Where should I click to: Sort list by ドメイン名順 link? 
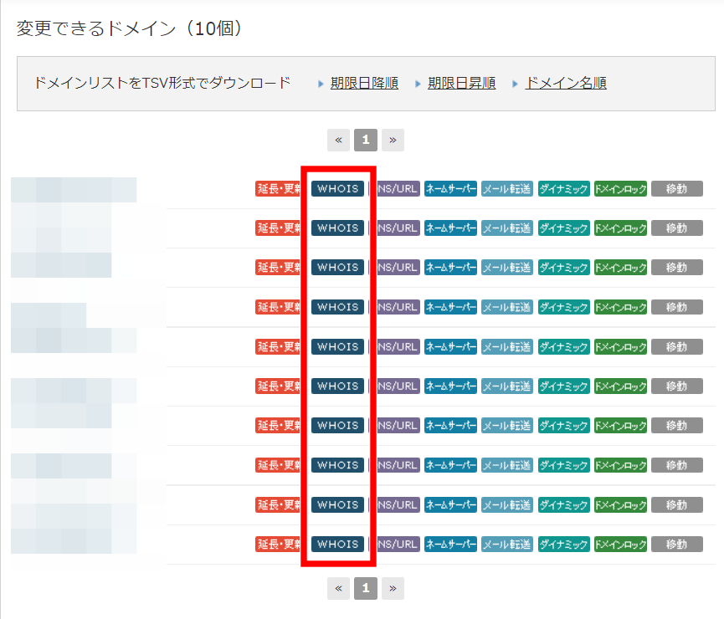[x=566, y=83]
